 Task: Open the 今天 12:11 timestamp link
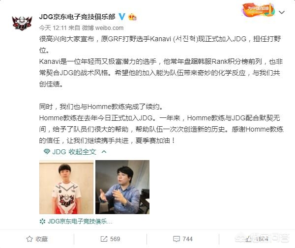click(x=53, y=28)
